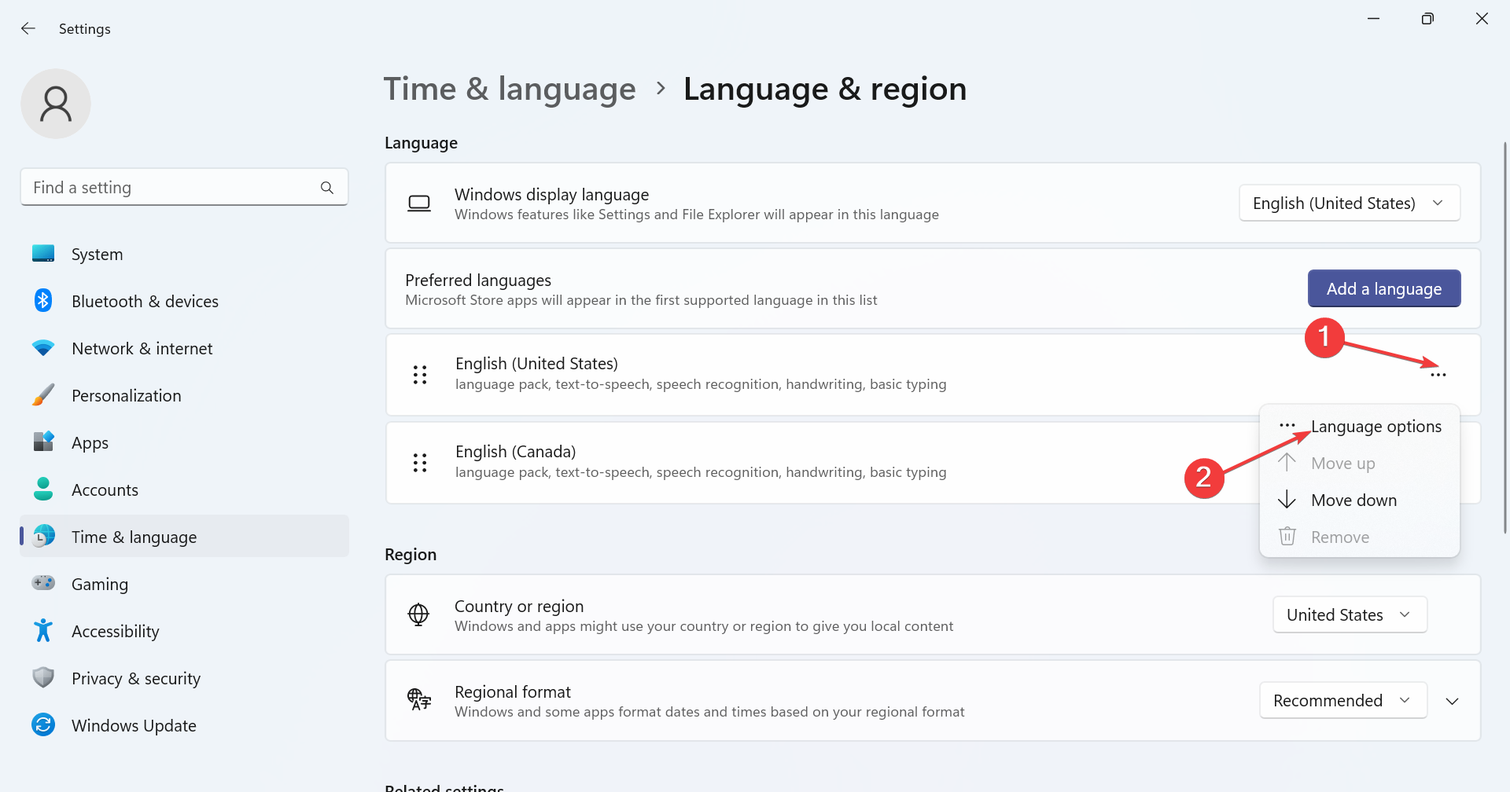Select Language options from context menu
This screenshot has width=1510, height=792.
(x=1376, y=427)
